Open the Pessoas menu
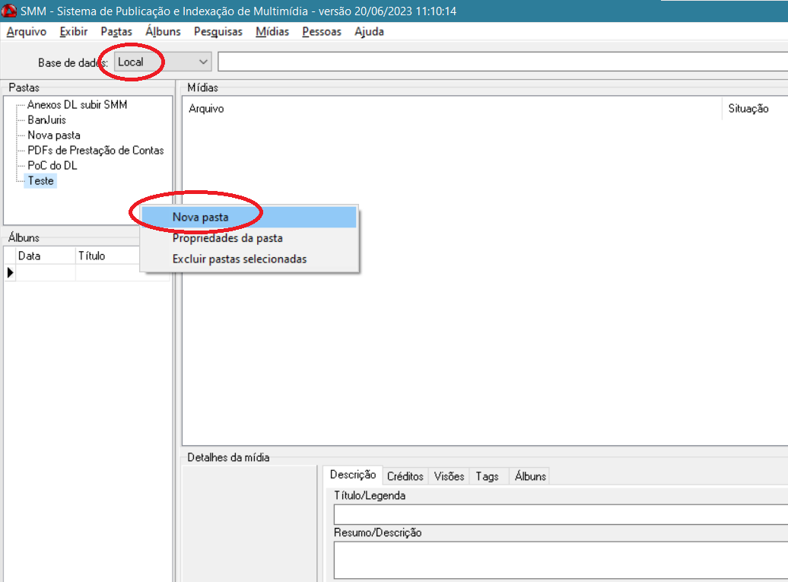The width and height of the screenshot is (788, 582). tap(322, 32)
